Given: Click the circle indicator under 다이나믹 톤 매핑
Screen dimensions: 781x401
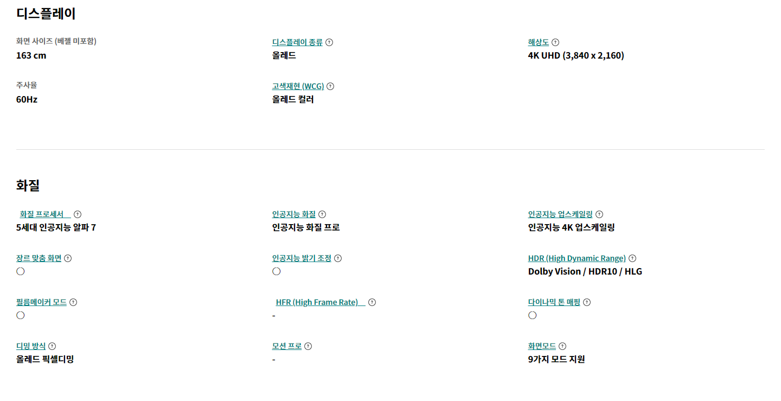Looking at the screenshot, I should pyautogui.click(x=533, y=315).
